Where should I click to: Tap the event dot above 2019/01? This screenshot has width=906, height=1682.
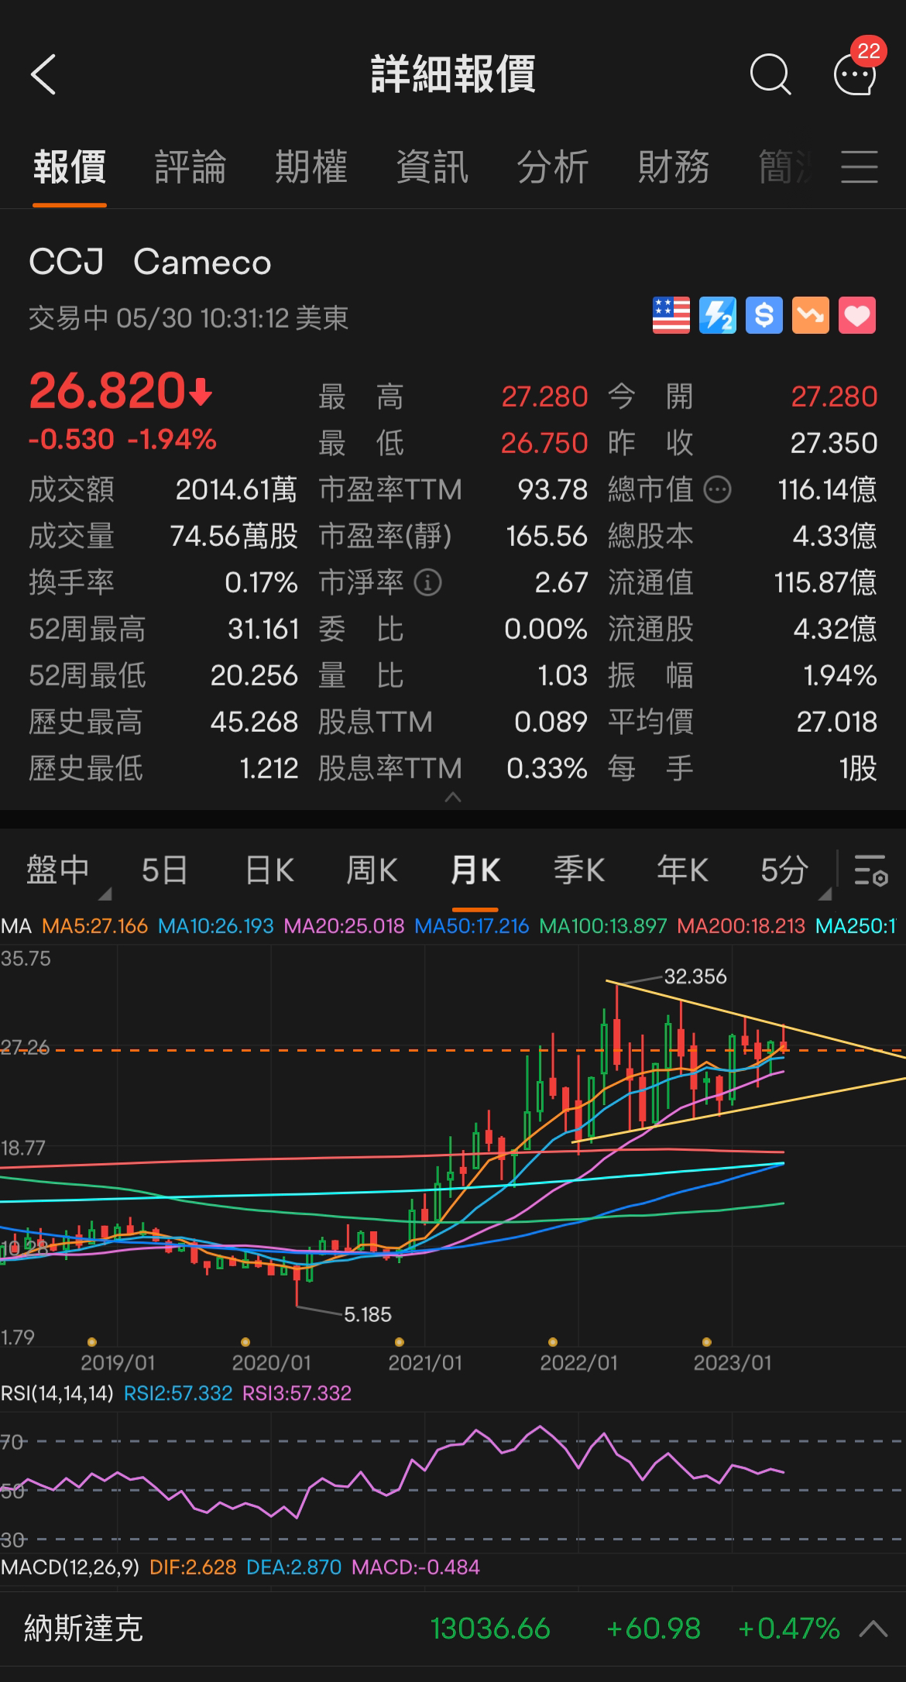coord(92,1342)
